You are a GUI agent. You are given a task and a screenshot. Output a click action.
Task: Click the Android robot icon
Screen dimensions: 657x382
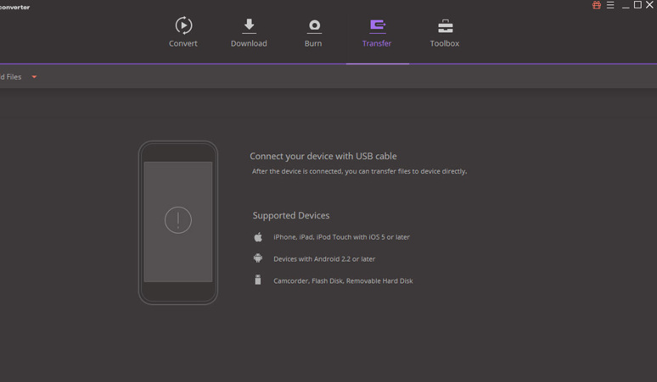[x=258, y=258]
